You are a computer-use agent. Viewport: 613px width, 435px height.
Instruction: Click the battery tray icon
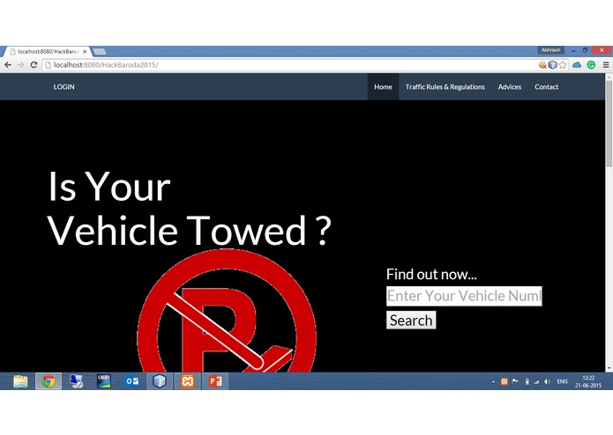click(x=527, y=381)
